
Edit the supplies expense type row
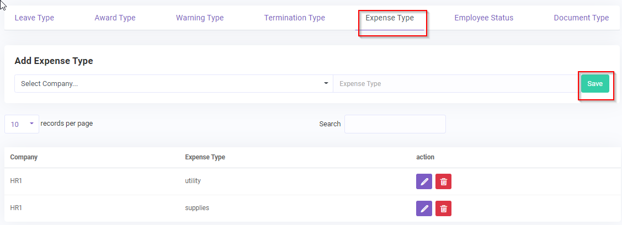pyautogui.click(x=424, y=208)
